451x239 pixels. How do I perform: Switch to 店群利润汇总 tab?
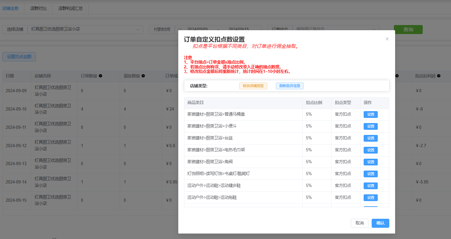click(70, 9)
